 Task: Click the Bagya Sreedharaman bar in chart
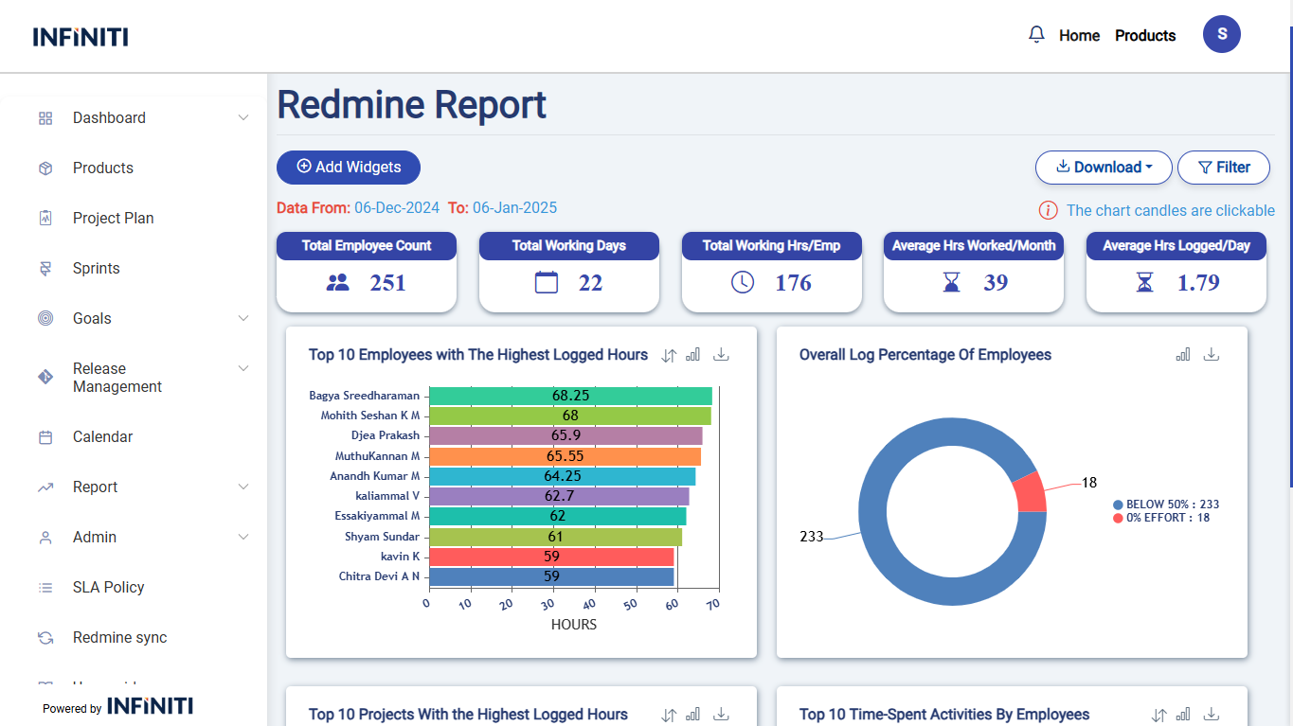570,396
